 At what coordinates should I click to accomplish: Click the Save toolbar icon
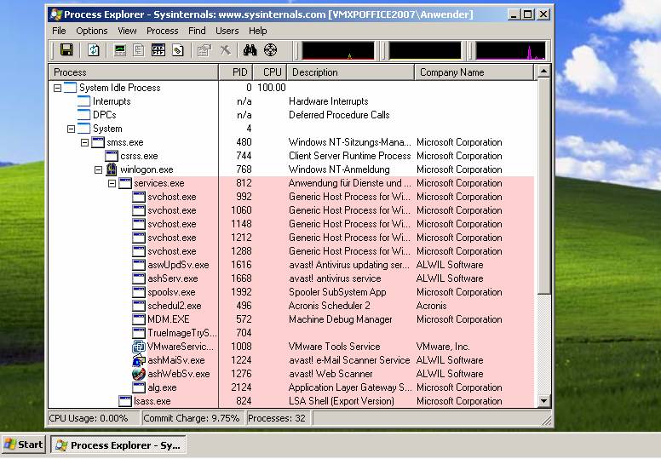pos(66,50)
